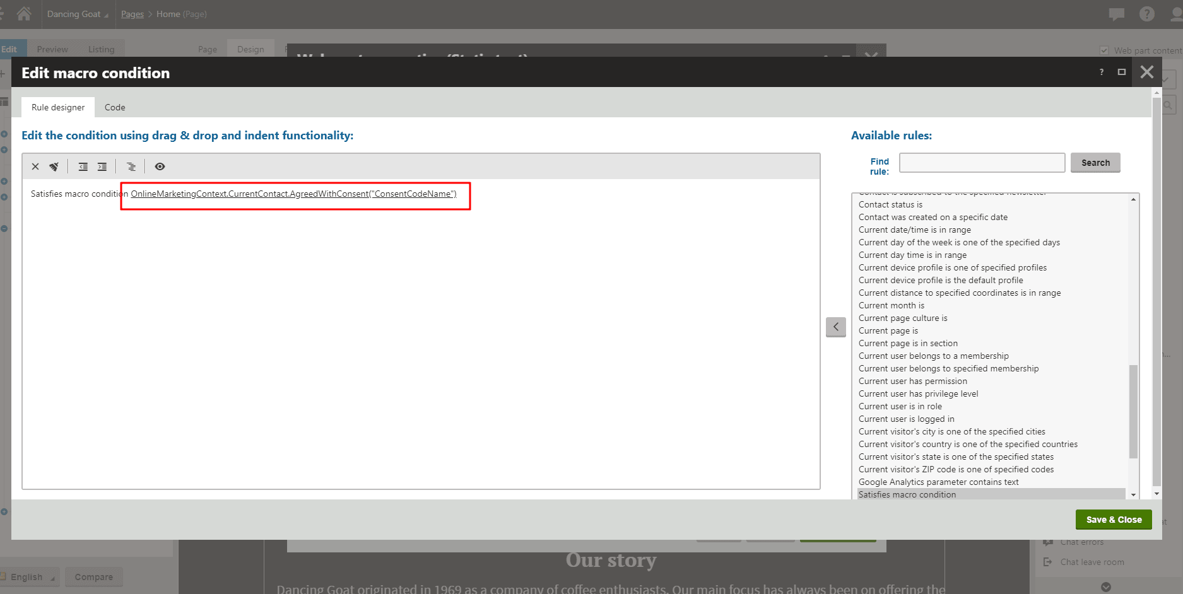Click the unindent rule icon

coord(83,166)
